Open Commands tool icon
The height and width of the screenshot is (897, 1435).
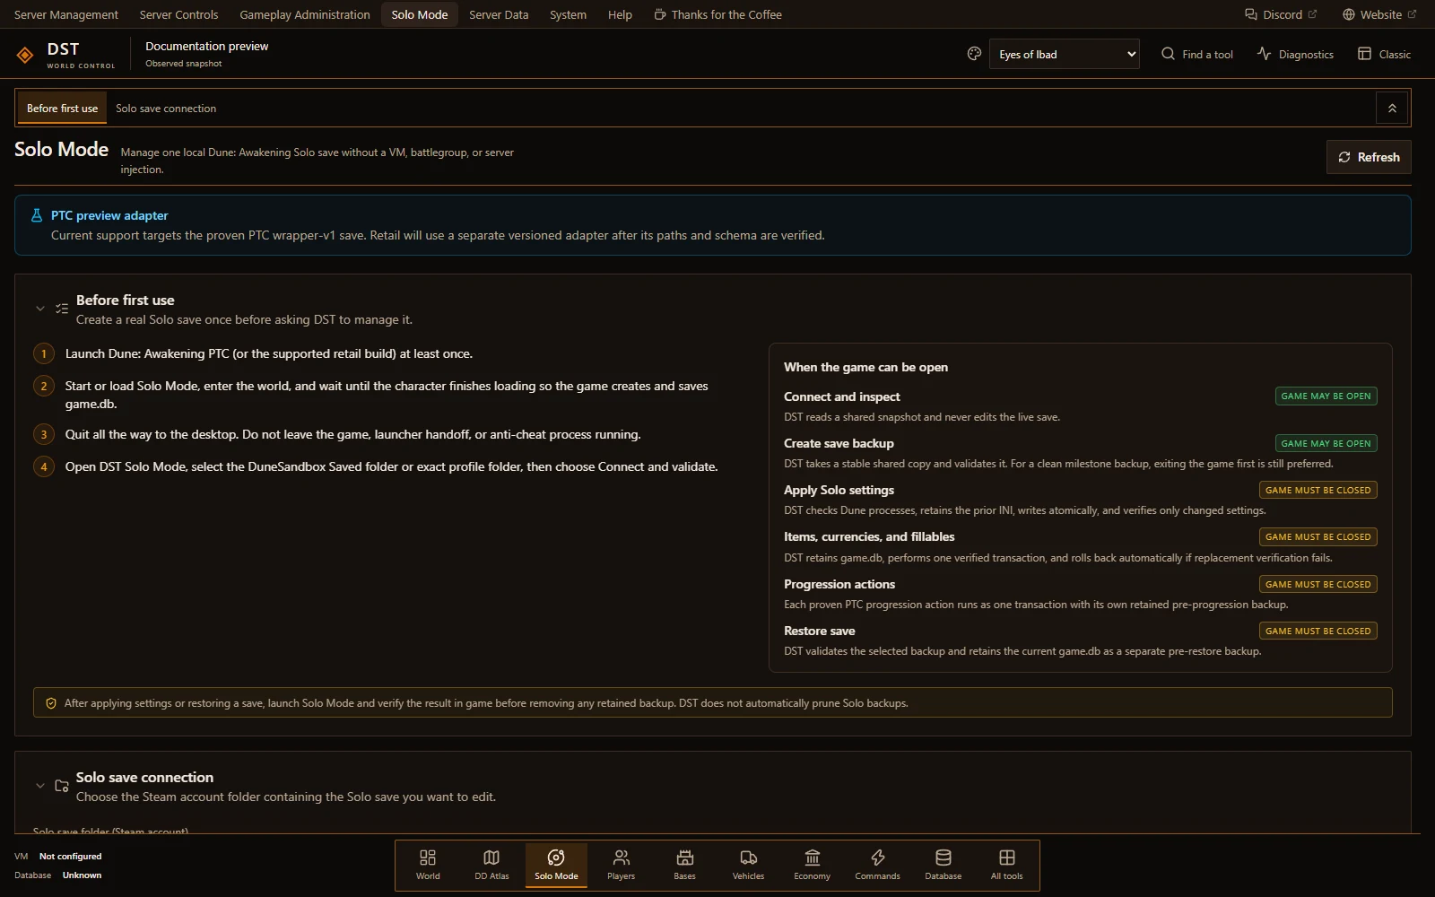(x=877, y=866)
